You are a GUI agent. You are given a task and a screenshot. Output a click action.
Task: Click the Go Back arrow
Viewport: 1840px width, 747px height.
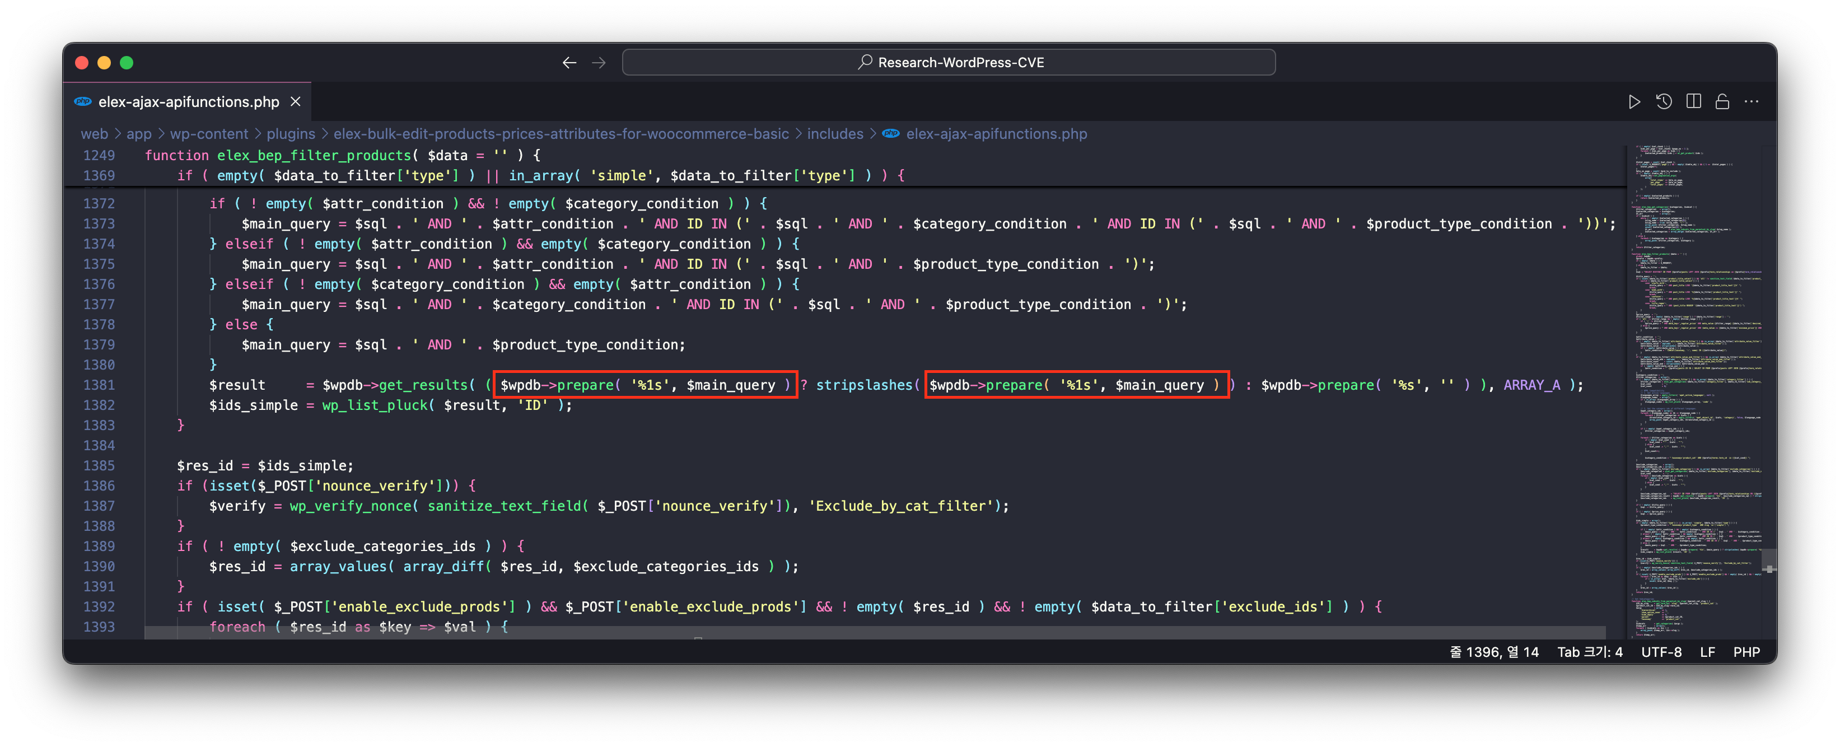pos(568,63)
